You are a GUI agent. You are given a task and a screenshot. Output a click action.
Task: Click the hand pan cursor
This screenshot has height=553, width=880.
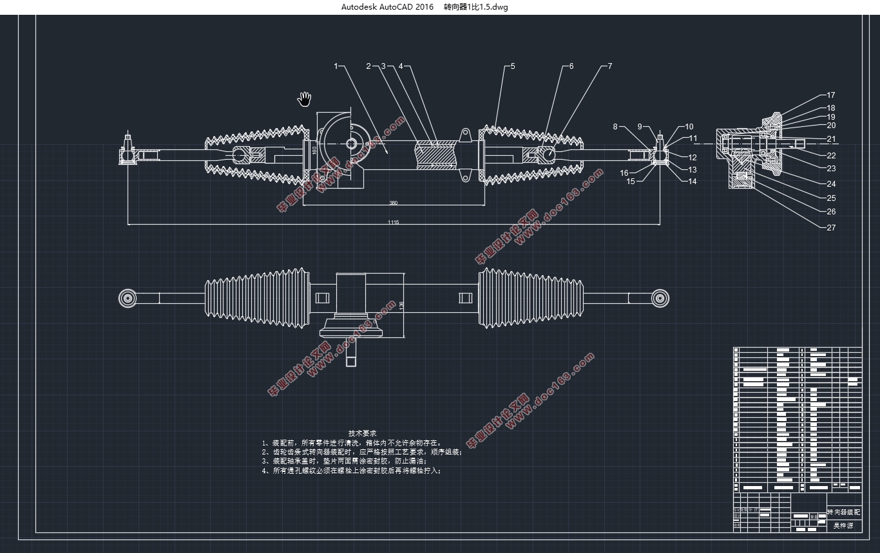pos(304,98)
